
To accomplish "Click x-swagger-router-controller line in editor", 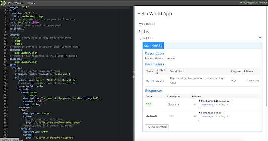I will point(43,74).
